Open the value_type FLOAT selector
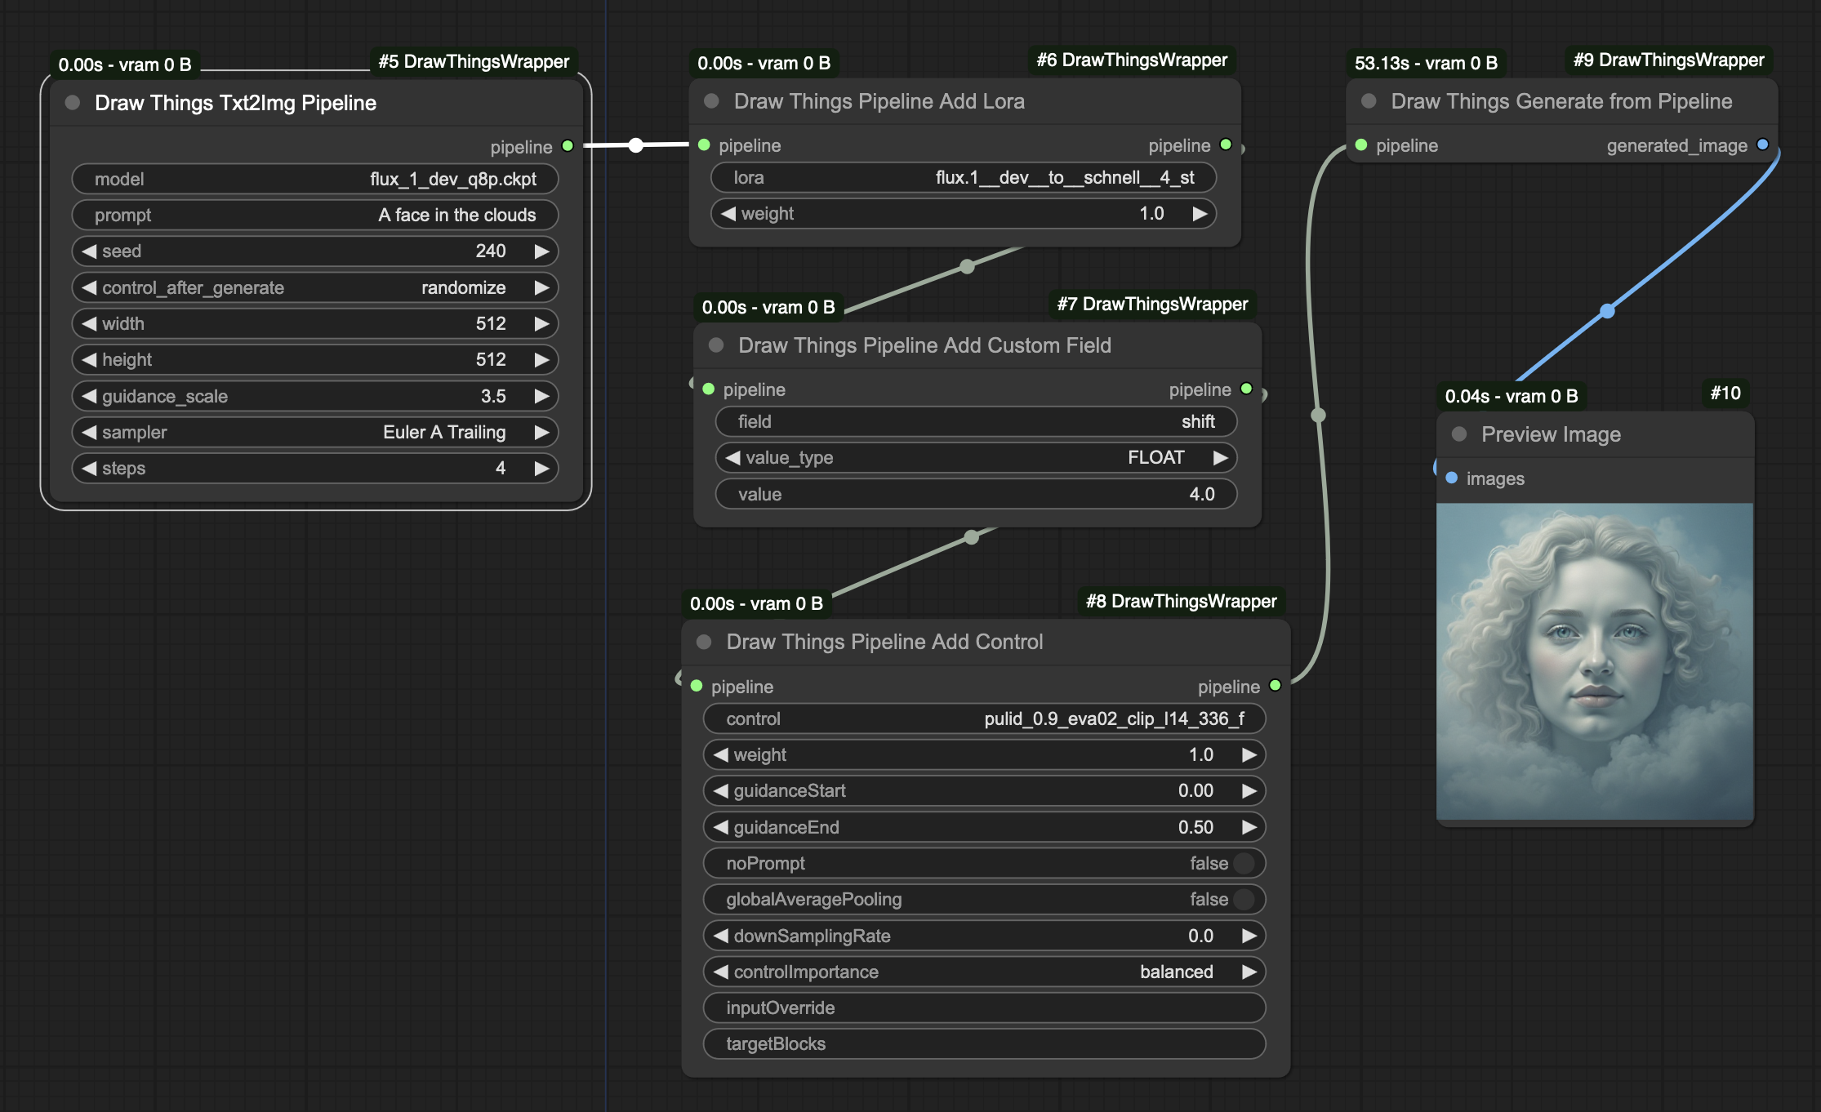Viewport: 1821px width, 1112px height. pos(1155,457)
